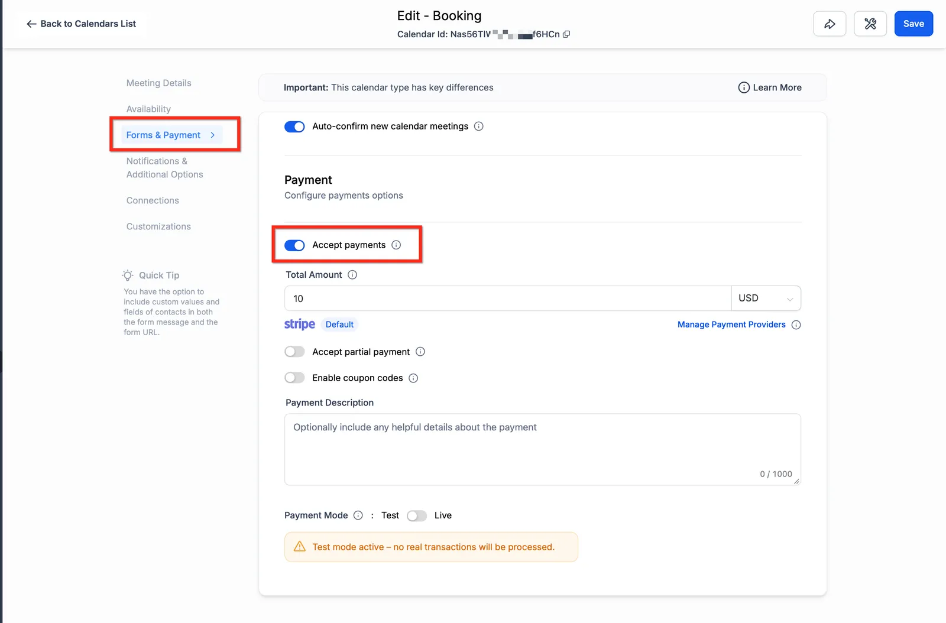Click the Save button

[913, 24]
